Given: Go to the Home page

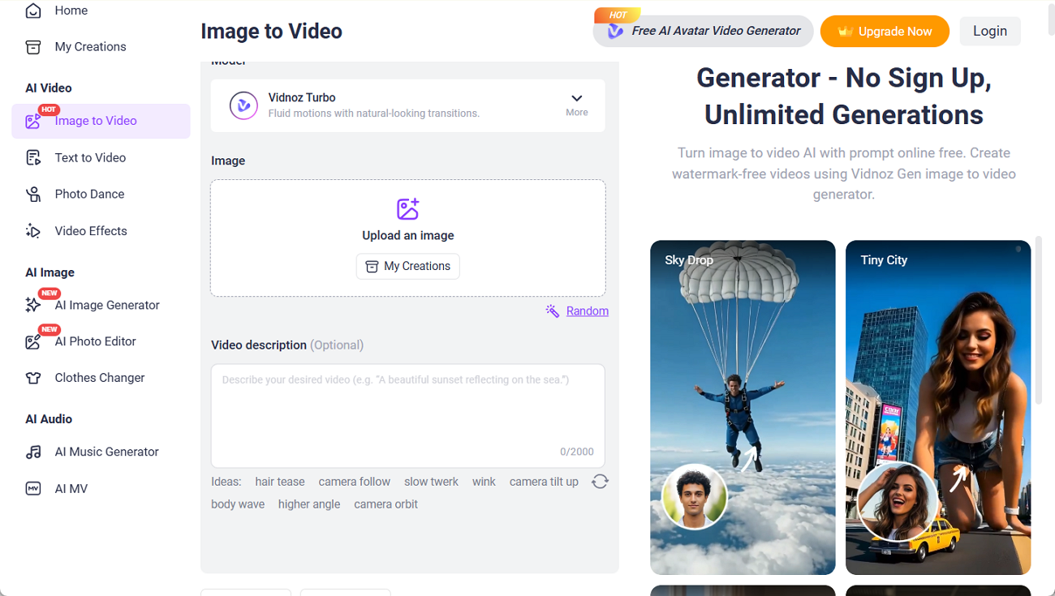Looking at the screenshot, I should [x=71, y=11].
